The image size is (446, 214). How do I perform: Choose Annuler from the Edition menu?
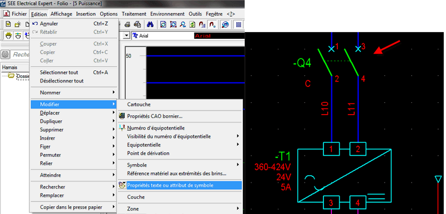(x=74, y=24)
